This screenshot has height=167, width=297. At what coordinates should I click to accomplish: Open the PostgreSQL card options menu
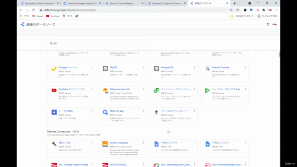click(194, 67)
